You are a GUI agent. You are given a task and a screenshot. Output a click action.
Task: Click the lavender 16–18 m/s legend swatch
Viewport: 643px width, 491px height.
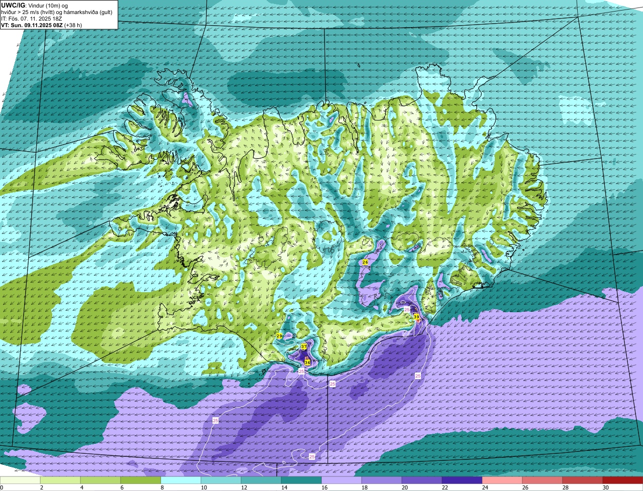(x=342, y=480)
